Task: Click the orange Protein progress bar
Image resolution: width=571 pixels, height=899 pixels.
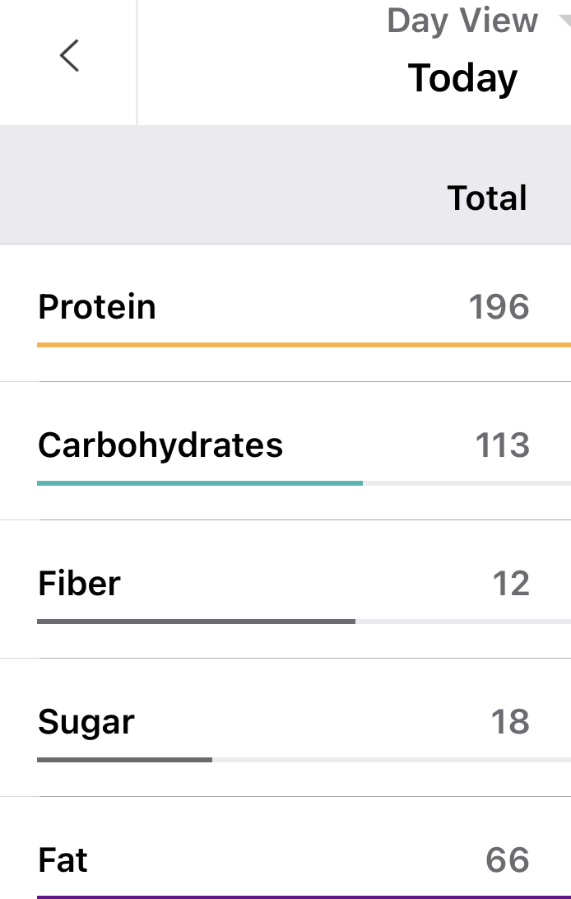Action: click(304, 345)
